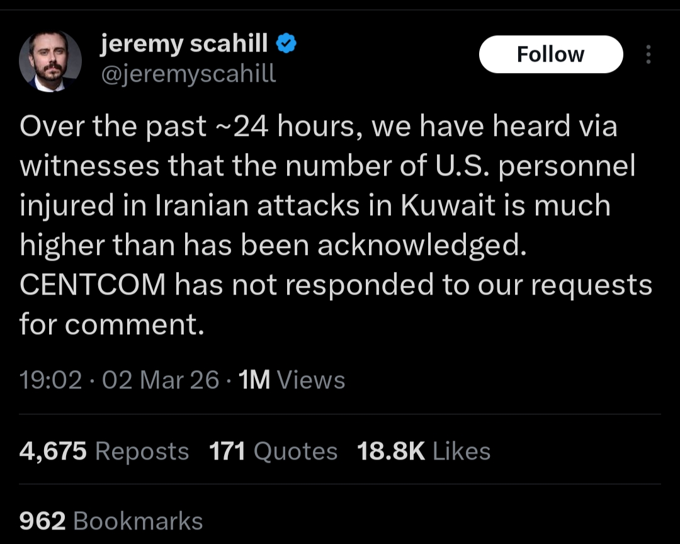This screenshot has height=544, width=680.
Task: Open the "jeremy scahill" display name link
Action: coord(184,43)
